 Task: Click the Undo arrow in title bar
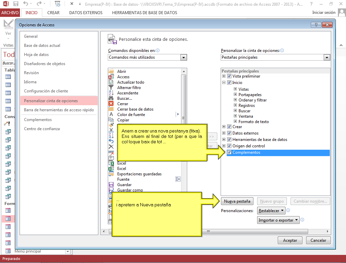click(26, 4)
